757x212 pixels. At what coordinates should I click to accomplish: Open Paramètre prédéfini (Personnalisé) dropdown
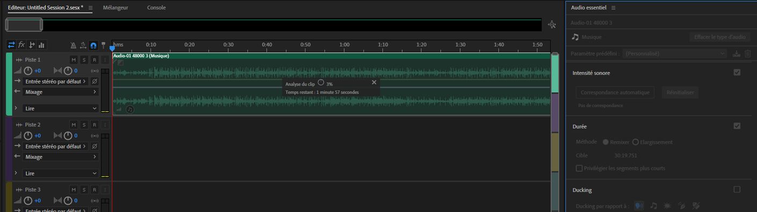(675, 54)
